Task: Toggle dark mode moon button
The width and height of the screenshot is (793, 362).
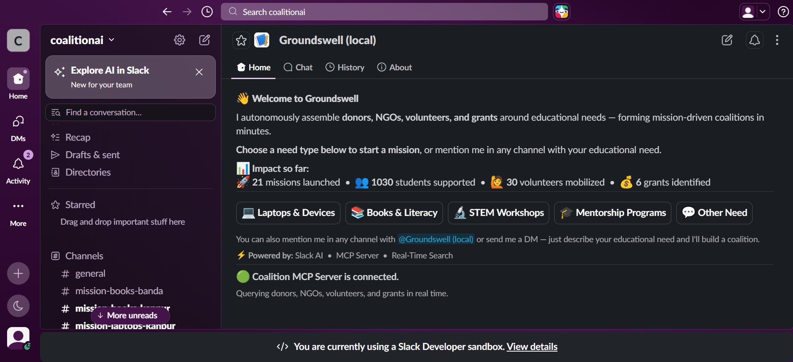Action: click(x=18, y=306)
